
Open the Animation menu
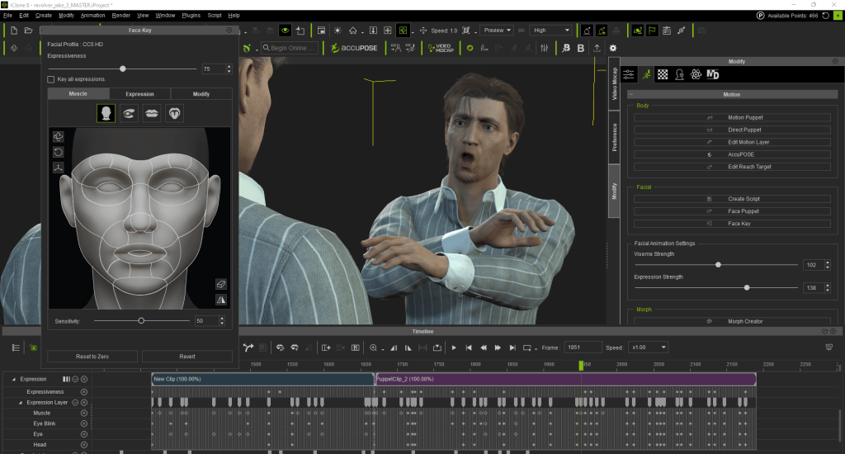[x=92, y=15]
